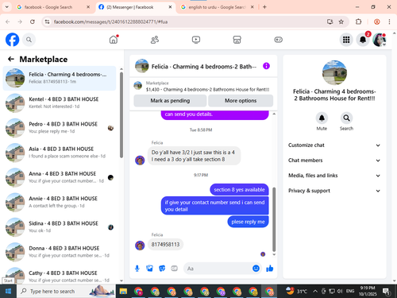397x298 pixels.
Task: Open the Asia 4 BED 3 BATH conversation
Action: pyautogui.click(x=60, y=153)
